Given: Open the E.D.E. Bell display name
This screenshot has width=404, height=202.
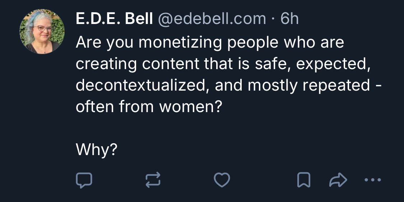Looking at the screenshot, I should [x=114, y=19].
